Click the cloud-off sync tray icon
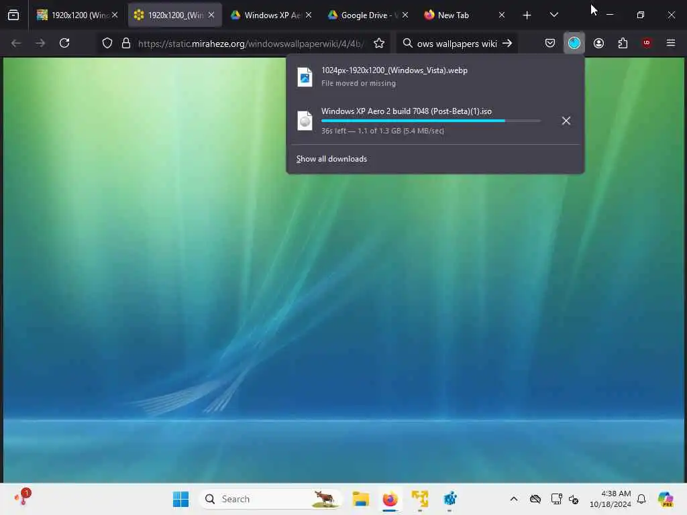Viewport: 687px width, 515px height. (x=535, y=499)
